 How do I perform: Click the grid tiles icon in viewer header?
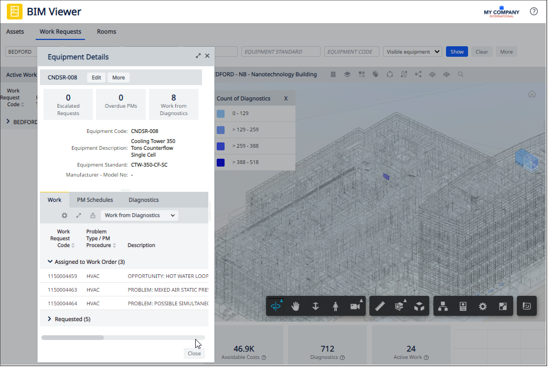point(362,75)
